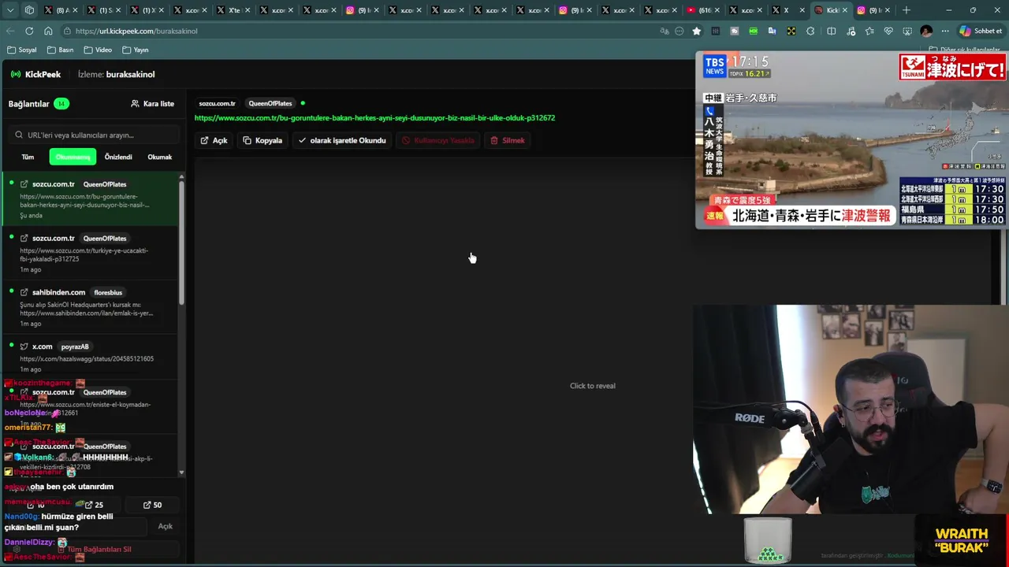The height and width of the screenshot is (567, 1009).
Task: Click the Silmek delete button
Action: click(508, 140)
